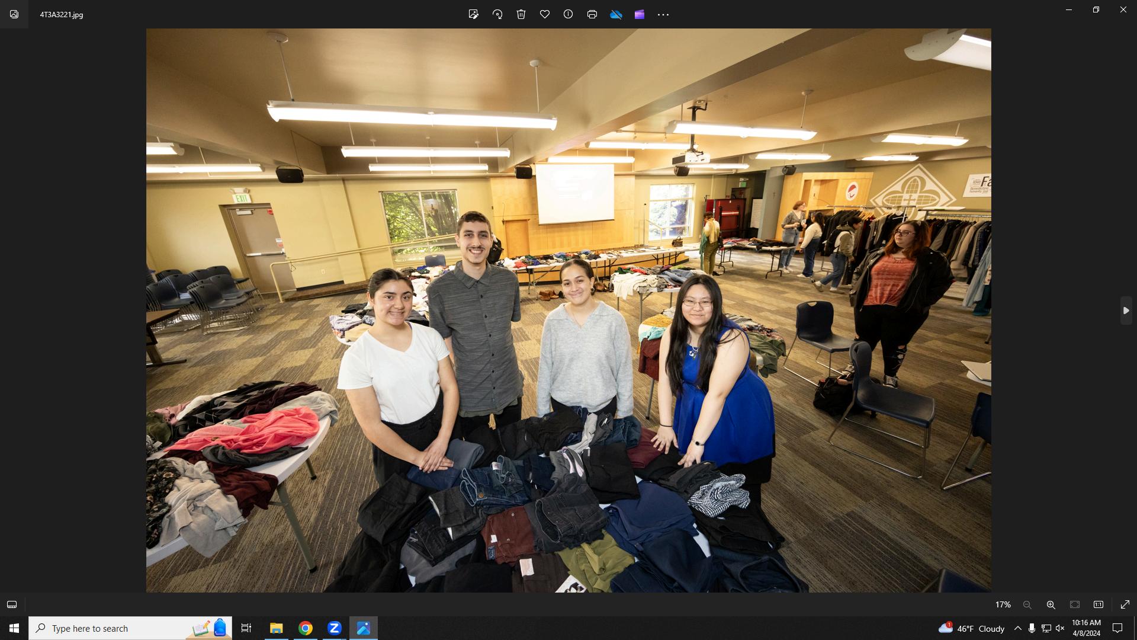Viewport: 1137px width, 640px height.
Task: Open Clipchamp video editor icon
Action: coord(640,14)
